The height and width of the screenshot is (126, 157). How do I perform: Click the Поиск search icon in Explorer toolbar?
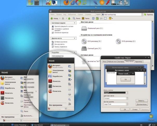(x=75, y=19)
